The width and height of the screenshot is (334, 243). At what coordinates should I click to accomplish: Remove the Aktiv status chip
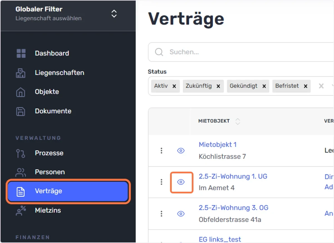click(174, 86)
